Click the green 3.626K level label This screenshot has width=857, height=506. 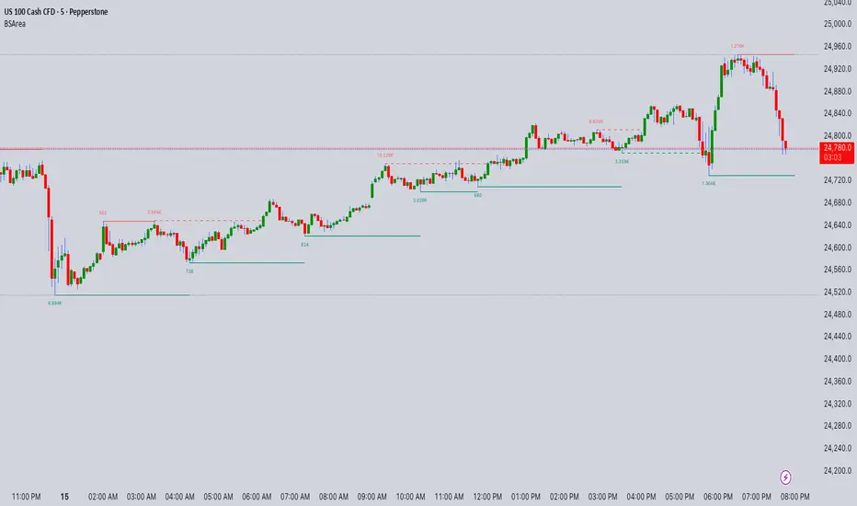[419, 199]
